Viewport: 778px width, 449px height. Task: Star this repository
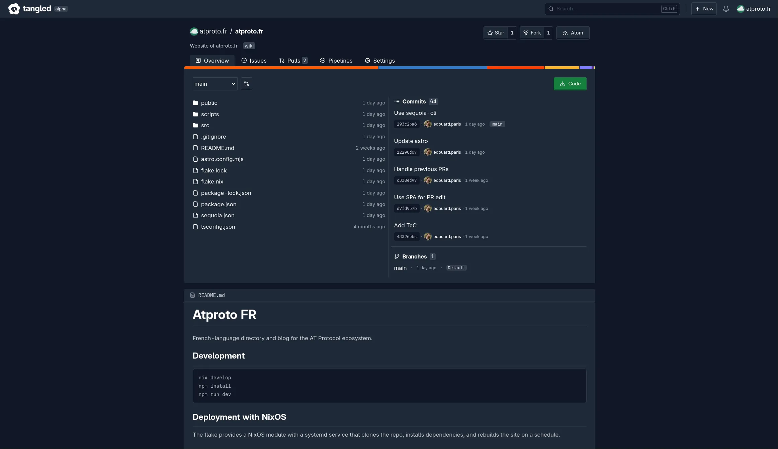tap(496, 33)
